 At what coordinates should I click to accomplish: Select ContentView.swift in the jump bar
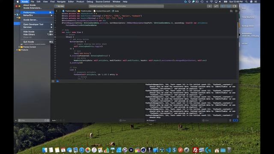102,11
